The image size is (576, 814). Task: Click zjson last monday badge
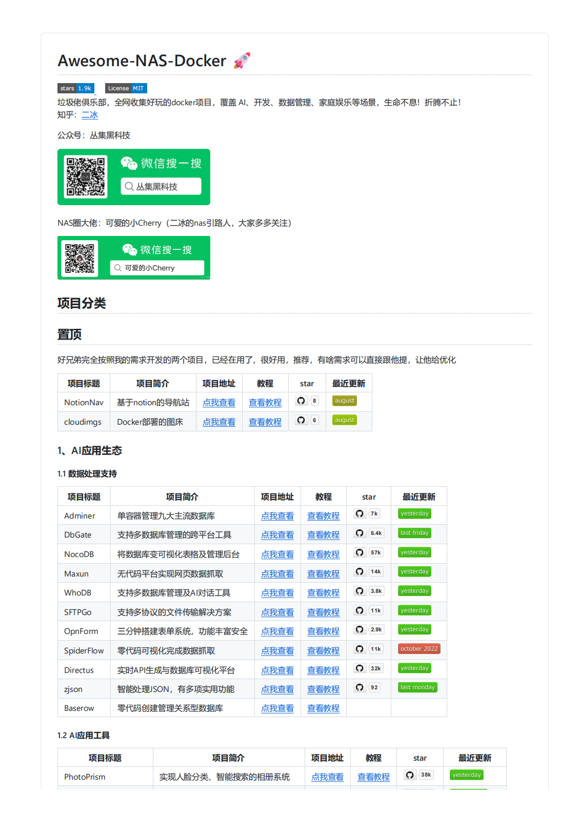[x=418, y=687]
